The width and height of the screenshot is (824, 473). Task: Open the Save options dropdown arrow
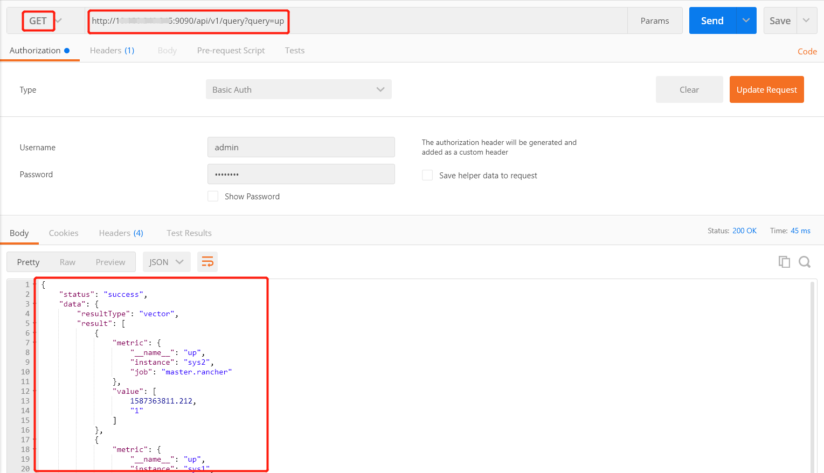point(807,20)
